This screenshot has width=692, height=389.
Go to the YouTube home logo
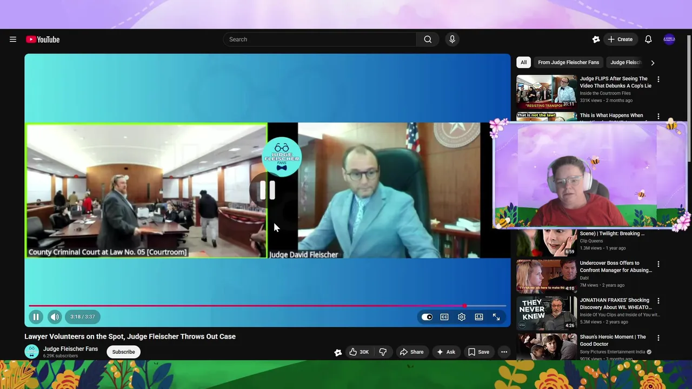tap(43, 39)
